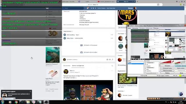Skip to the next track in VK header
186x104 pixels.
(95, 8)
